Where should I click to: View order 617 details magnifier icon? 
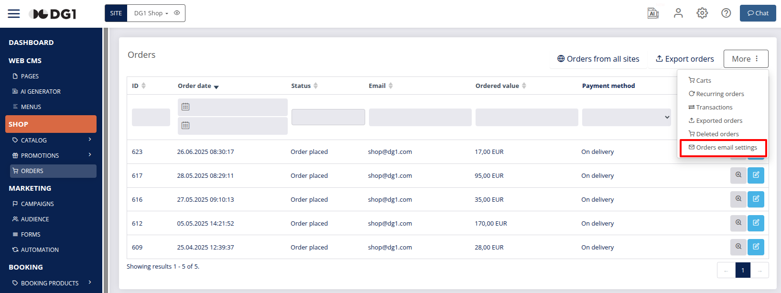[738, 175]
